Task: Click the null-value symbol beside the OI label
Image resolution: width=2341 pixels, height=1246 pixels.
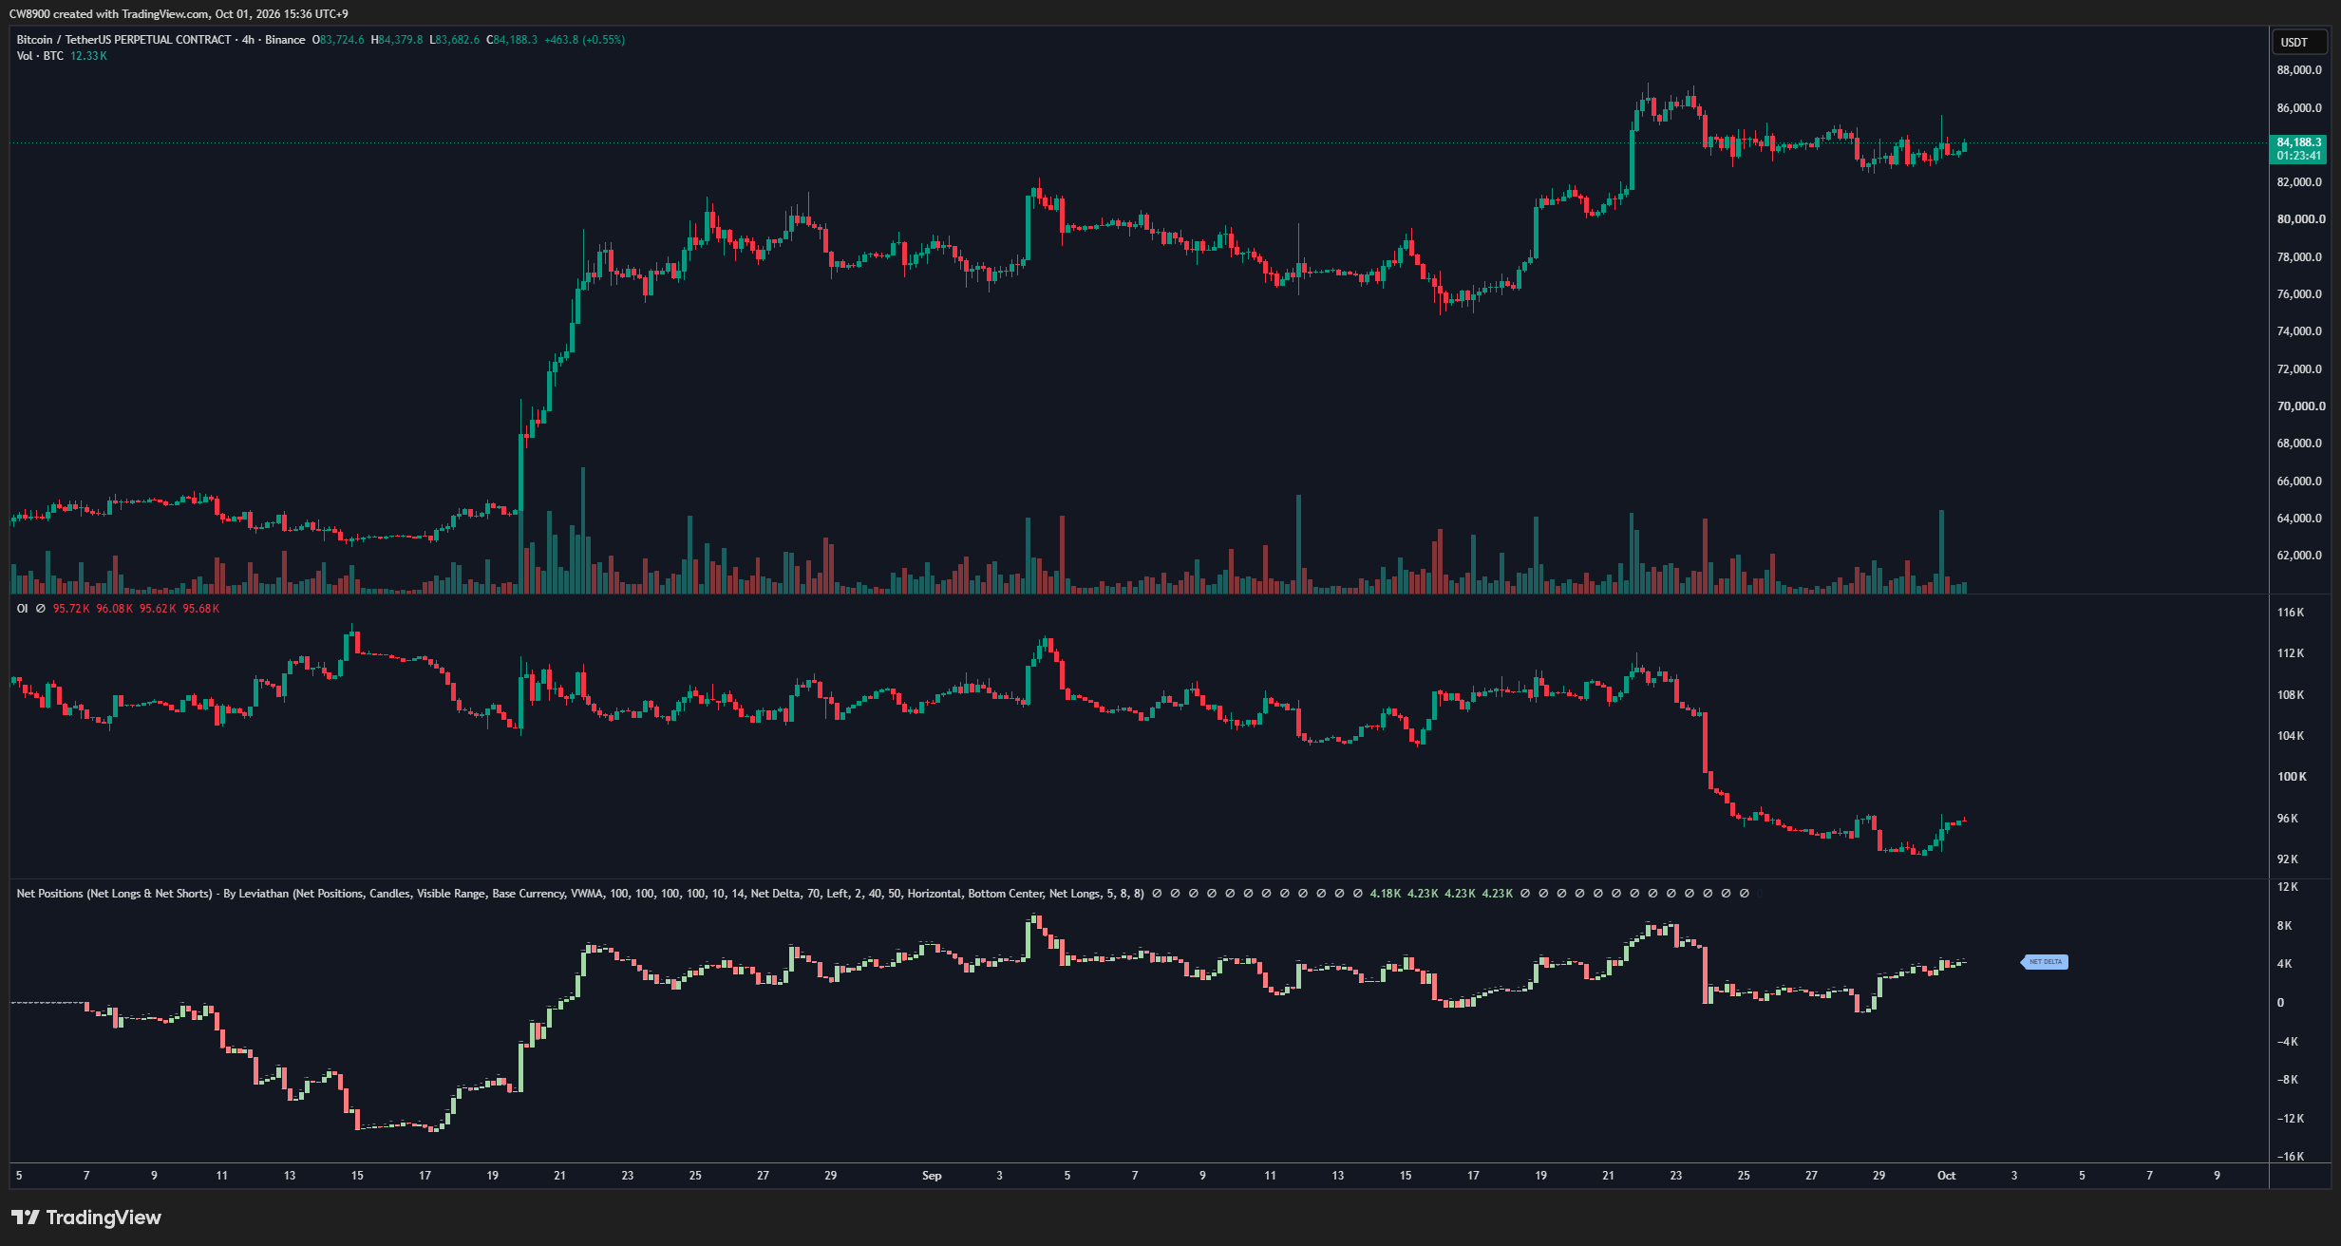Action: tap(41, 609)
